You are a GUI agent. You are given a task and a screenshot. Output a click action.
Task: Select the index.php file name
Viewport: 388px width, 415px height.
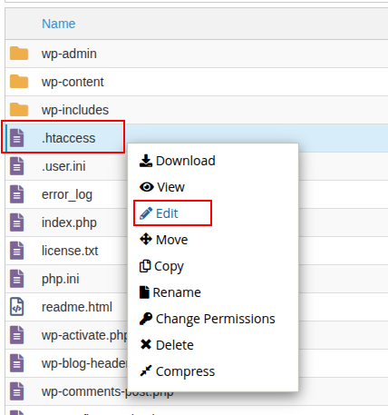point(69,223)
